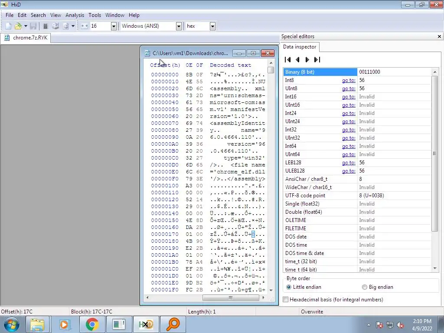Click the Data inspector vertical scrollbar thumb
Image resolution: width=444 pixels, height=333 pixels.
(434, 154)
